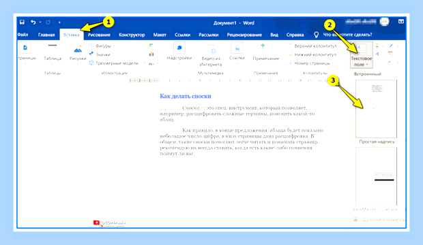Open ribbon display options icon
The image size is (423, 245).
click(401, 21)
